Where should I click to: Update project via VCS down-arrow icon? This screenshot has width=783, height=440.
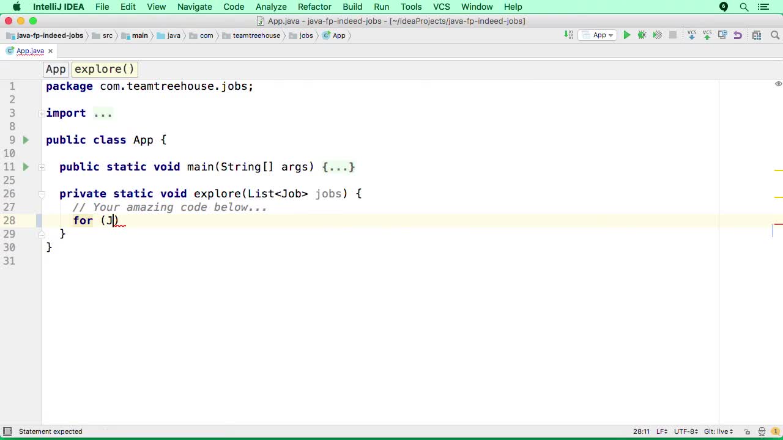[691, 35]
